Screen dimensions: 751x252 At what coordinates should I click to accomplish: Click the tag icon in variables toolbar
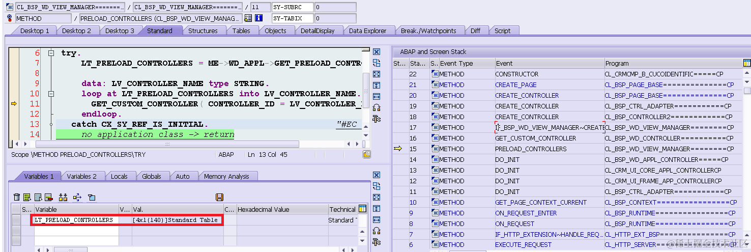pos(92,198)
